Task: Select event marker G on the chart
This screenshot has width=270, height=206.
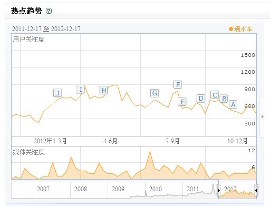Action: [155, 93]
